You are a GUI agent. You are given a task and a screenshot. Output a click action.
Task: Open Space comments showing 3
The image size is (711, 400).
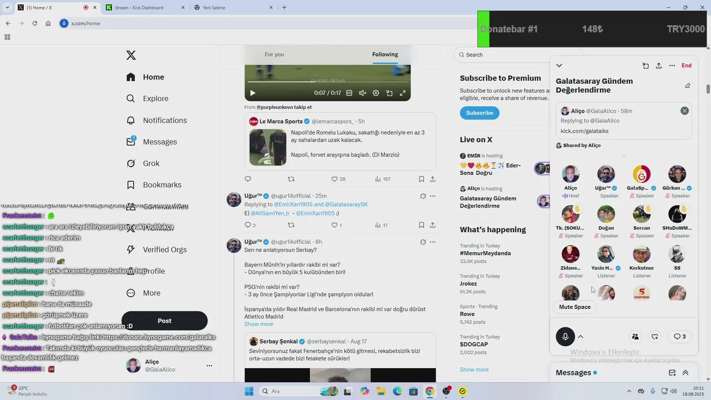[x=680, y=337]
